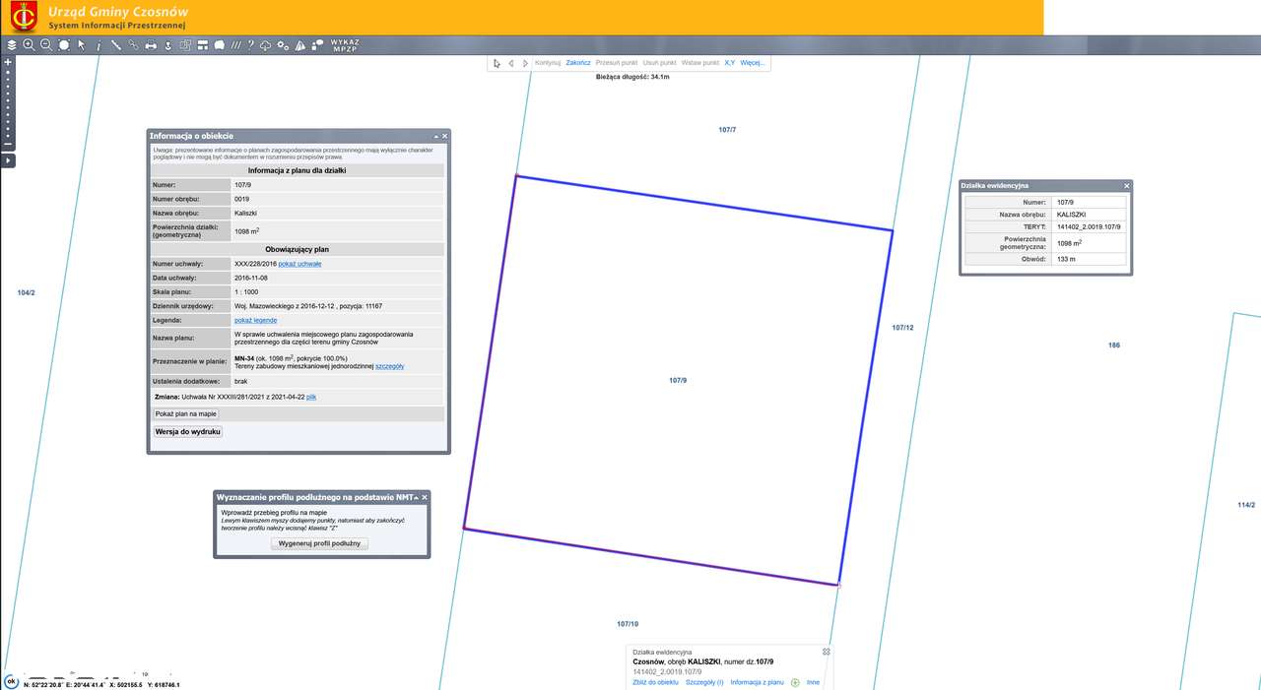Screen dimensions: 1261x690
Task: Click Przesuń punkt option
Action: tap(617, 63)
